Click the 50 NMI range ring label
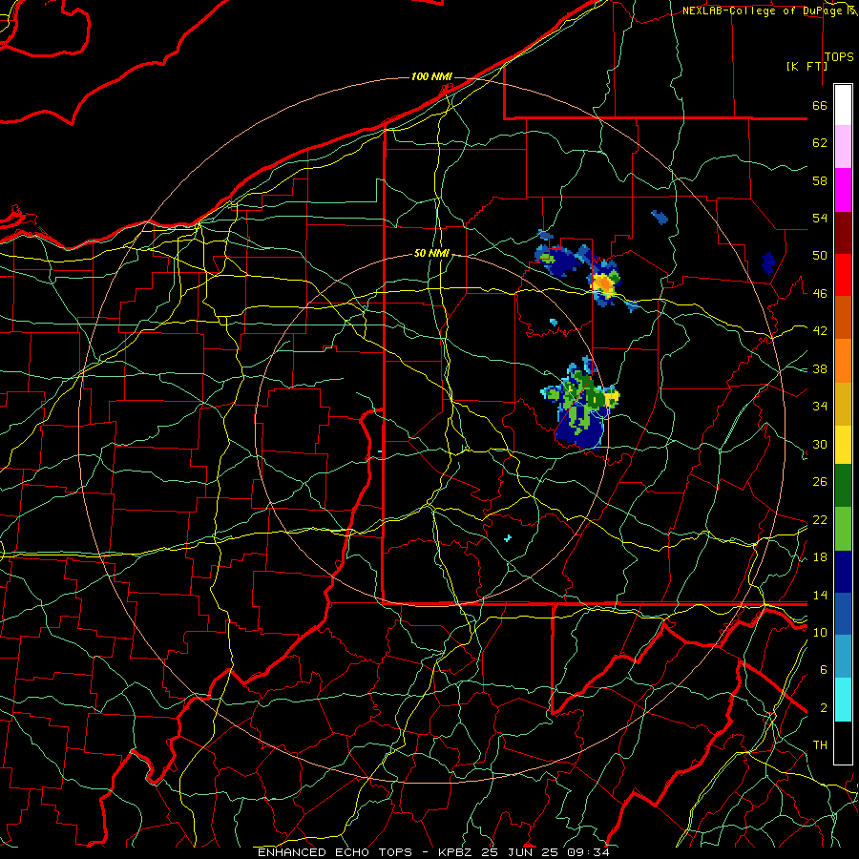 (431, 253)
